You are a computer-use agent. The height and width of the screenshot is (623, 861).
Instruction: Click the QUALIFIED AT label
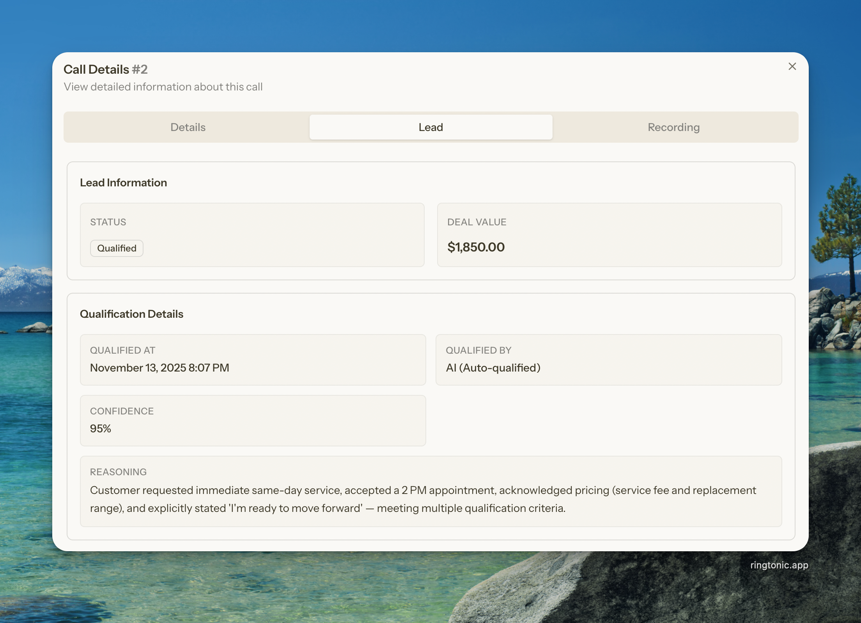click(122, 350)
